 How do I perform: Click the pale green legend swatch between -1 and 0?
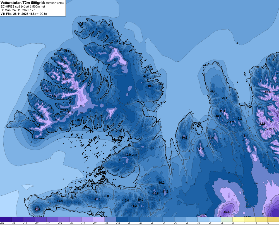(x=226, y=219)
